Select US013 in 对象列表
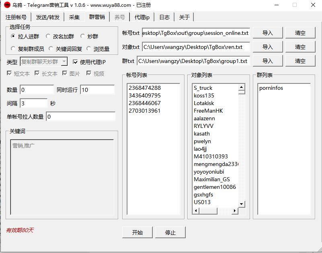The image size is (322, 253). pyautogui.click(x=202, y=202)
